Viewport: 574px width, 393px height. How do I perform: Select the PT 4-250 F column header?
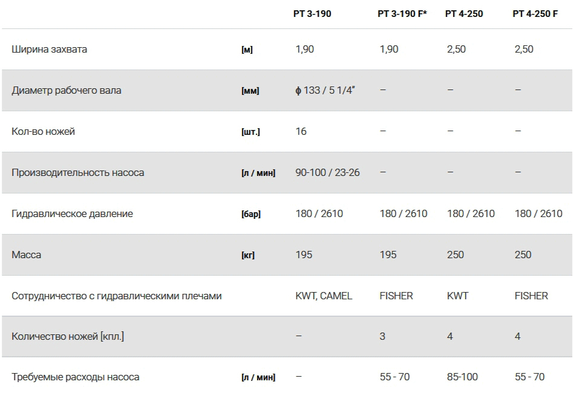click(x=535, y=13)
